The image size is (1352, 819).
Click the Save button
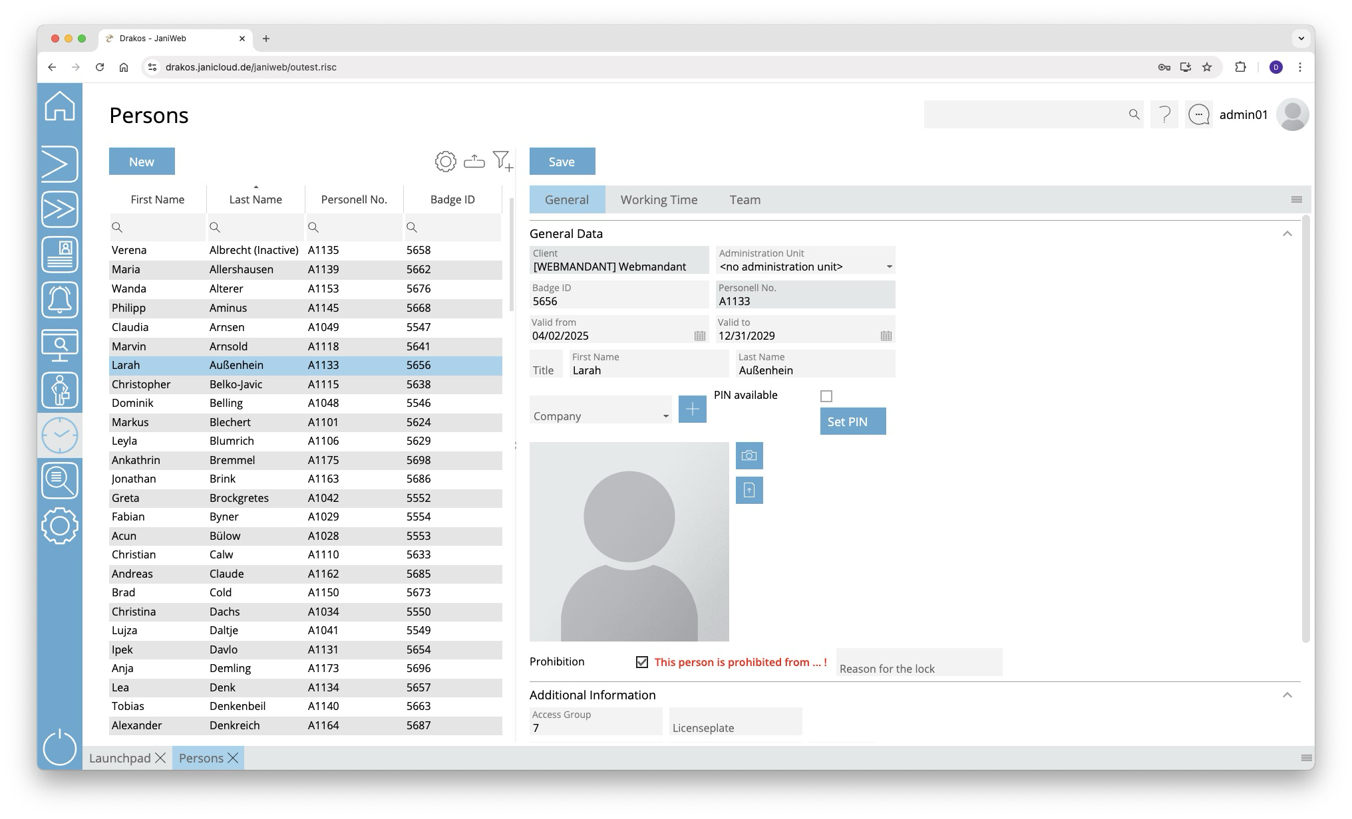(562, 162)
